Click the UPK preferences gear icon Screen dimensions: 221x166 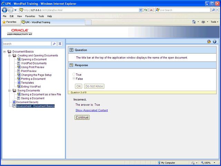point(209,41)
